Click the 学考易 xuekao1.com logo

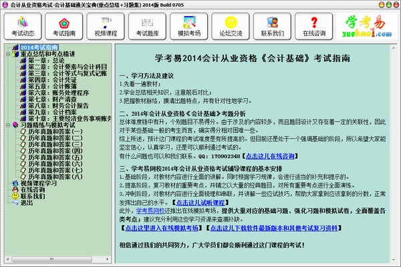366,26
